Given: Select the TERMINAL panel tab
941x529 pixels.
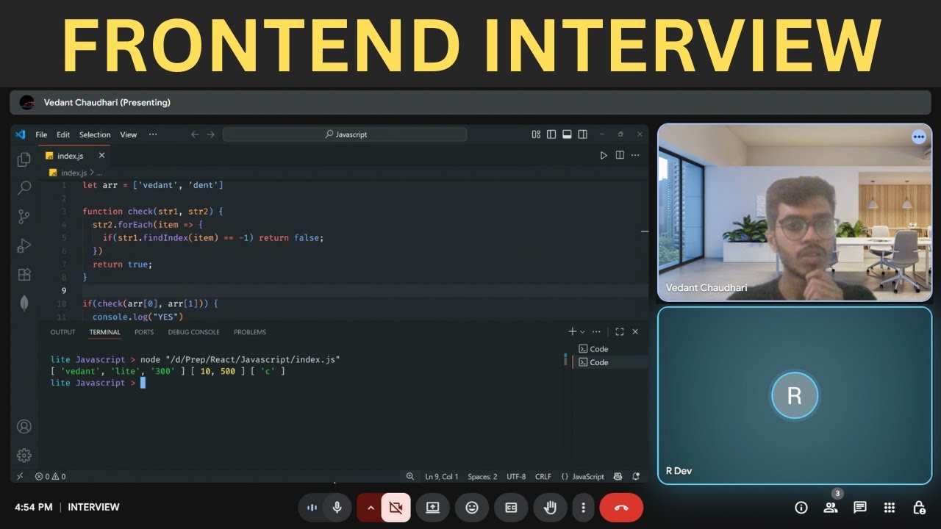Looking at the screenshot, I should [x=104, y=332].
